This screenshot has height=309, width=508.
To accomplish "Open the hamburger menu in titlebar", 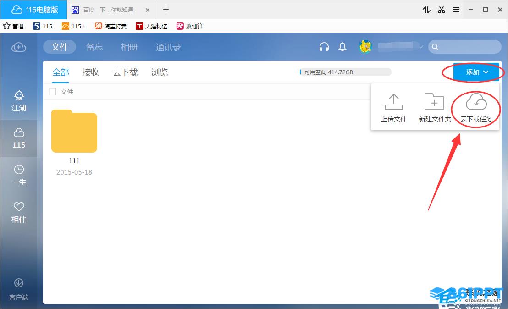I will pos(456,10).
